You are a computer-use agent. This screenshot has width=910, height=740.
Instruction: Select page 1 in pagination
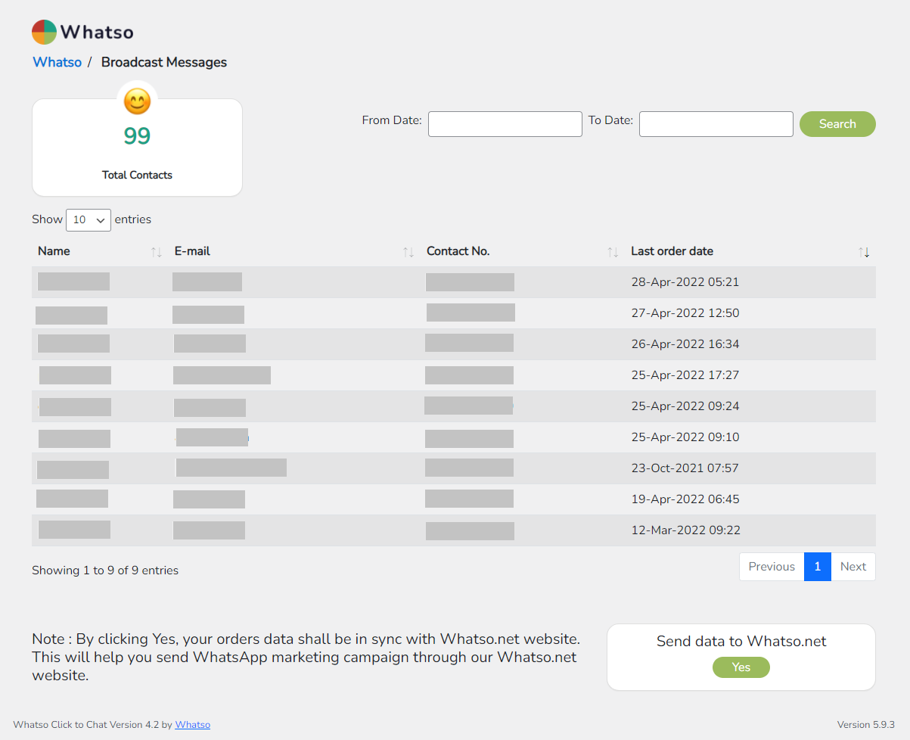point(818,567)
